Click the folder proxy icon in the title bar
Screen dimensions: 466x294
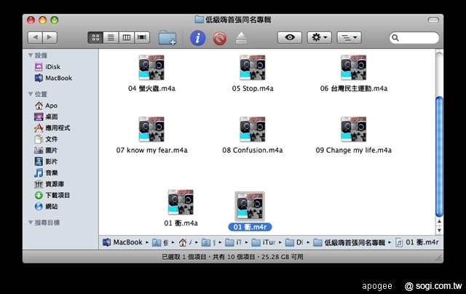click(199, 20)
